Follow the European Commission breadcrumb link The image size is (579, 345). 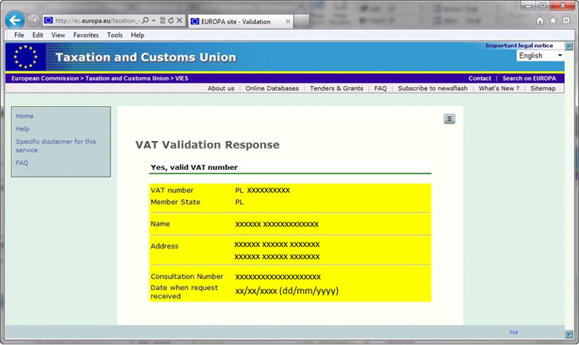[45, 78]
